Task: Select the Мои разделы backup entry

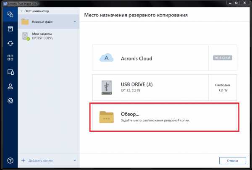Action: (46, 36)
